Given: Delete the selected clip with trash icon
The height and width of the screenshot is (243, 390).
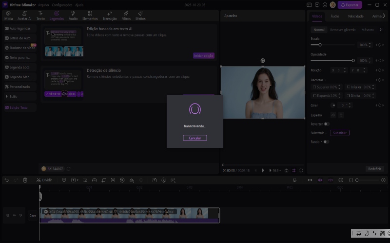Looking at the screenshot, I should 25,180.
